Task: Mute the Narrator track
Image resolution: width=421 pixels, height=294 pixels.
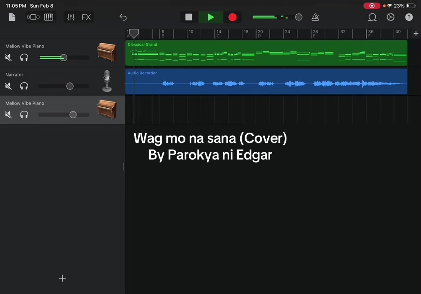Action: point(8,86)
